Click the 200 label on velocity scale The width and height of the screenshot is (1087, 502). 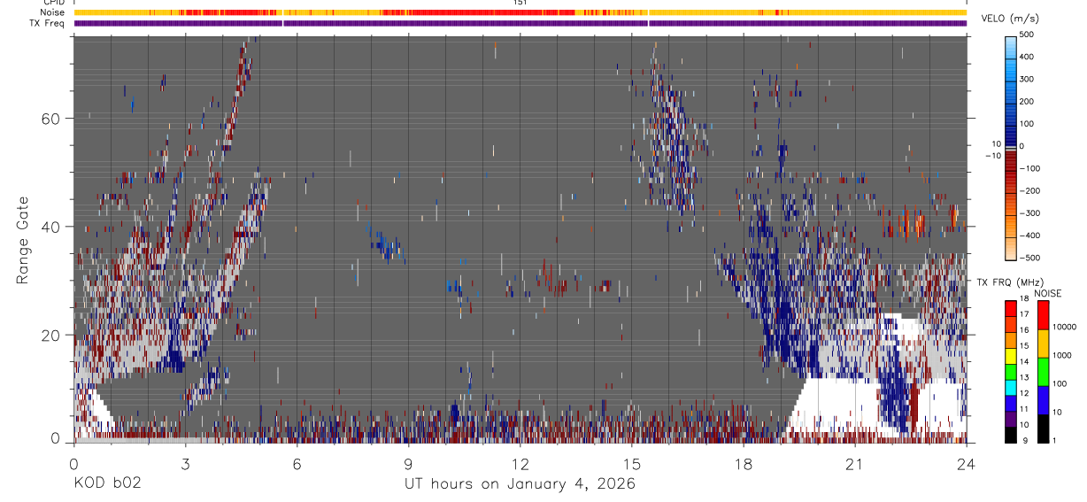pos(1027,101)
